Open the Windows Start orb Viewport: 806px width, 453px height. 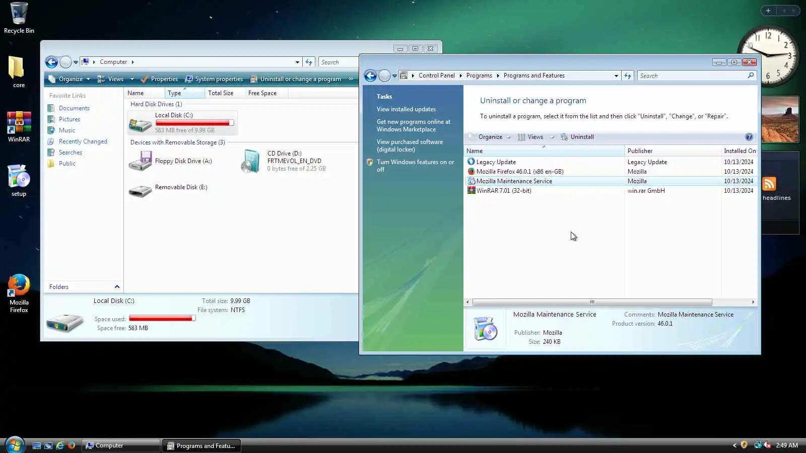pos(15,445)
